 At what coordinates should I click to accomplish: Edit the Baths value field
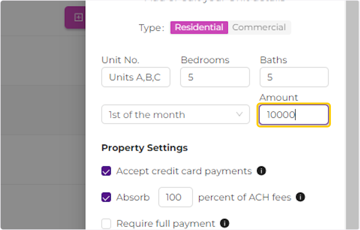pyautogui.click(x=294, y=77)
